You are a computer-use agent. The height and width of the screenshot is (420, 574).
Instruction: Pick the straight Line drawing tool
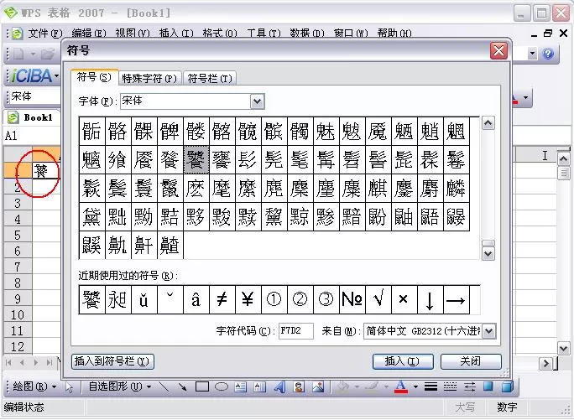click(x=164, y=386)
